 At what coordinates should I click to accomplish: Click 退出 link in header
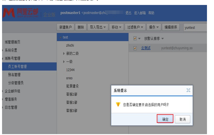(128, 13)
